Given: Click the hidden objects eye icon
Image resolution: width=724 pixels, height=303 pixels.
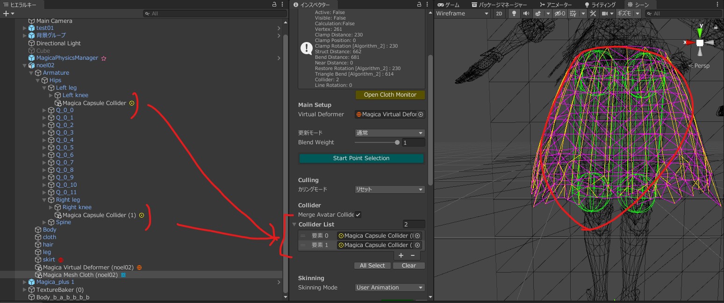Looking at the screenshot, I should coord(559,14).
